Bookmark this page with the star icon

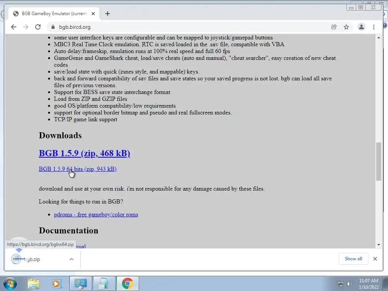point(346,27)
